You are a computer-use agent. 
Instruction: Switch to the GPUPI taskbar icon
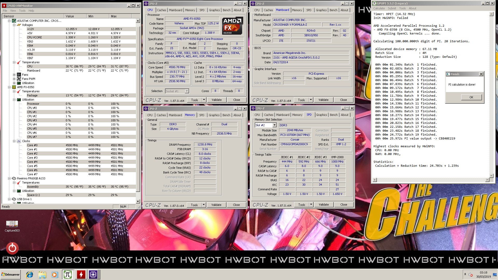(68, 275)
